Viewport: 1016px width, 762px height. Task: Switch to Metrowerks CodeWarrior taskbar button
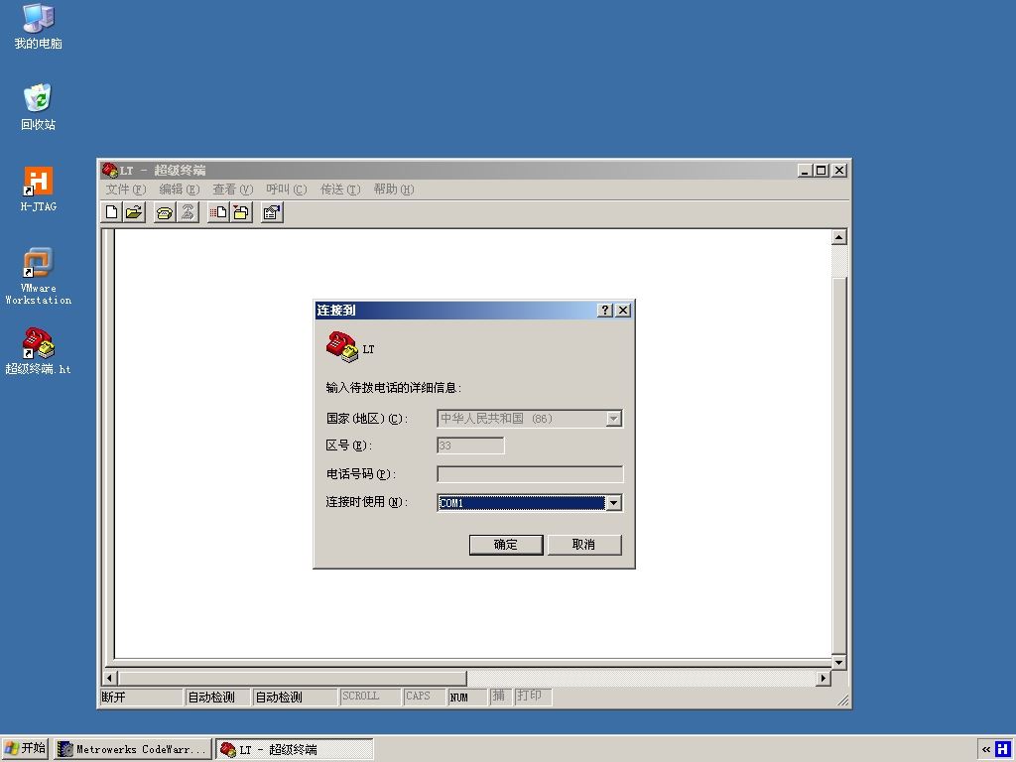(133, 749)
